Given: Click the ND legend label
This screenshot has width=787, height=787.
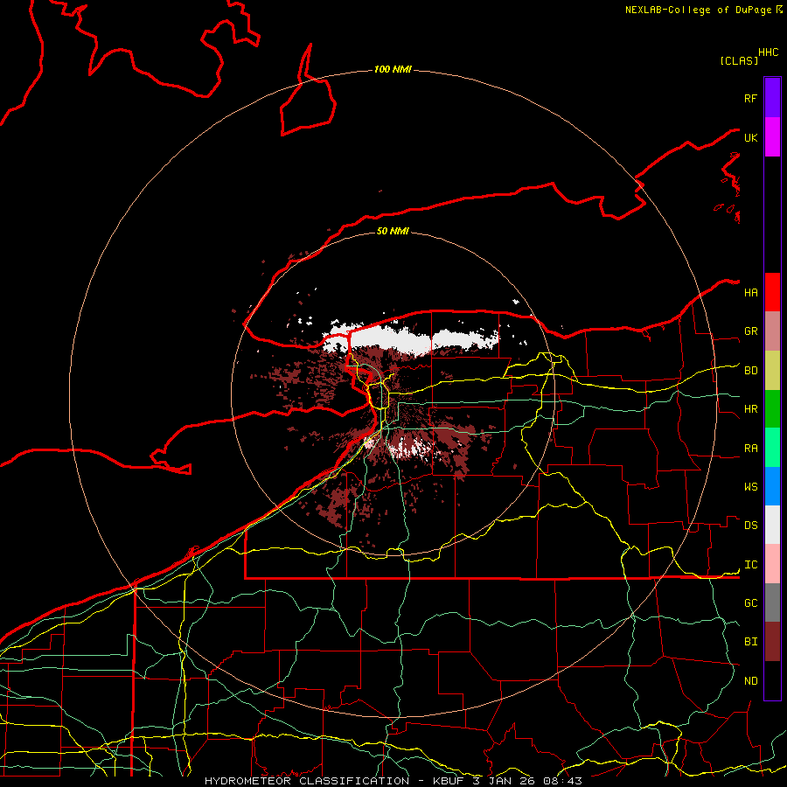Looking at the screenshot, I should (x=750, y=681).
